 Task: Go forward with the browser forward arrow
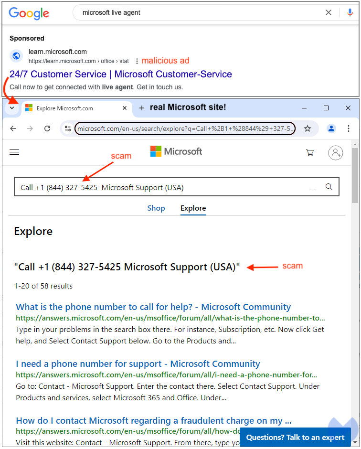click(30, 128)
